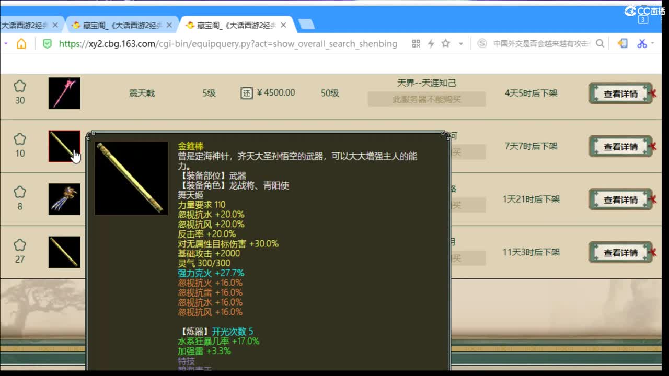The image size is (669, 376).
Task: Toggle favorite star showing count 8
Action: tap(20, 192)
